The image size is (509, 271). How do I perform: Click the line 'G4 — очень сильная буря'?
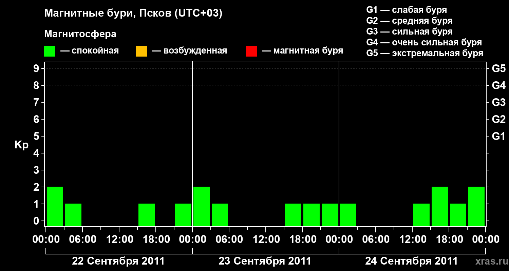(424, 42)
